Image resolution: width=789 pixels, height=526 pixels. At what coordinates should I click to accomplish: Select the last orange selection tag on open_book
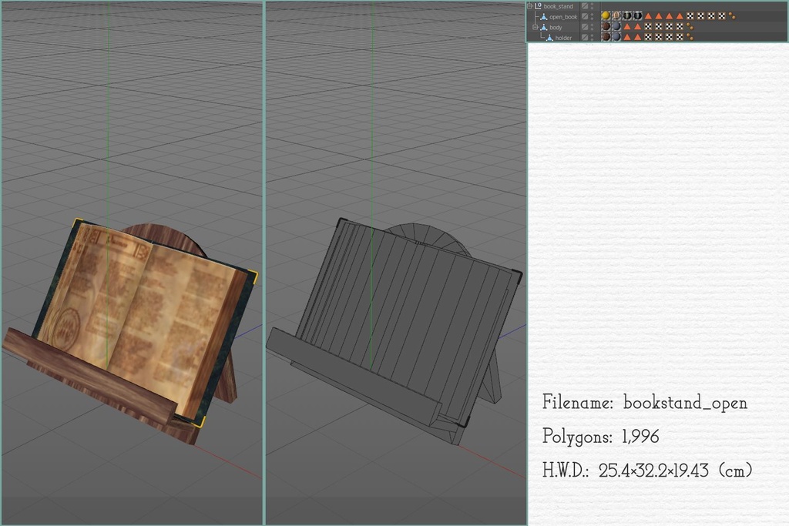click(x=680, y=17)
